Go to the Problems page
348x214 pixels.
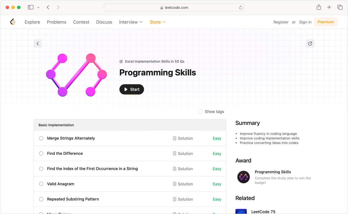pyautogui.click(x=56, y=22)
